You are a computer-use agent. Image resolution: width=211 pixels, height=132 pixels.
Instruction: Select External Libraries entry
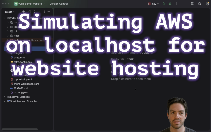tap(18, 97)
